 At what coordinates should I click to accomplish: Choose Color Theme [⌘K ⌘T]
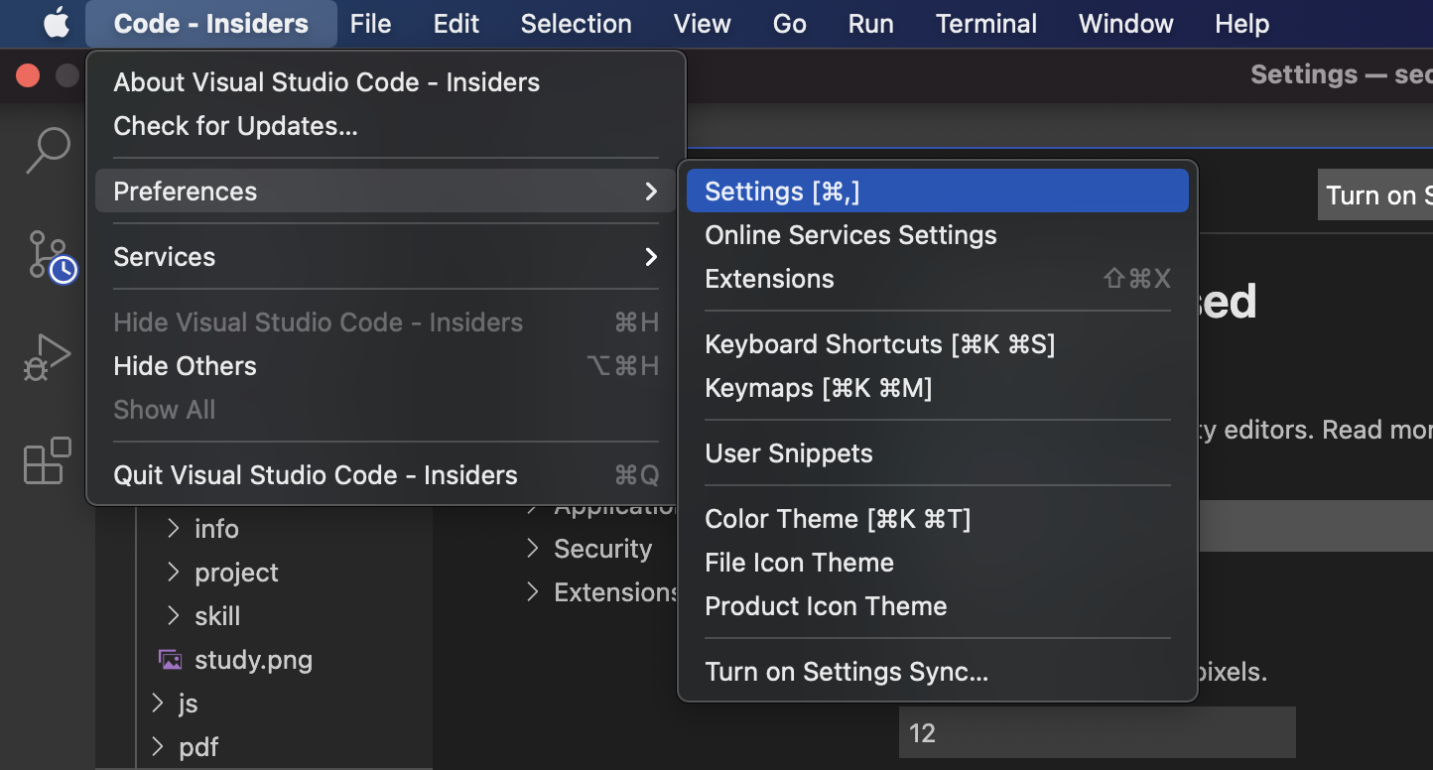(938, 519)
